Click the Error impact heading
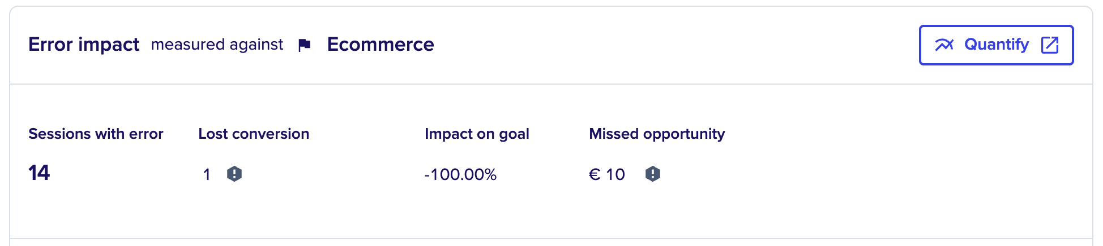Screen dimensions: 1103x246 click(84, 45)
